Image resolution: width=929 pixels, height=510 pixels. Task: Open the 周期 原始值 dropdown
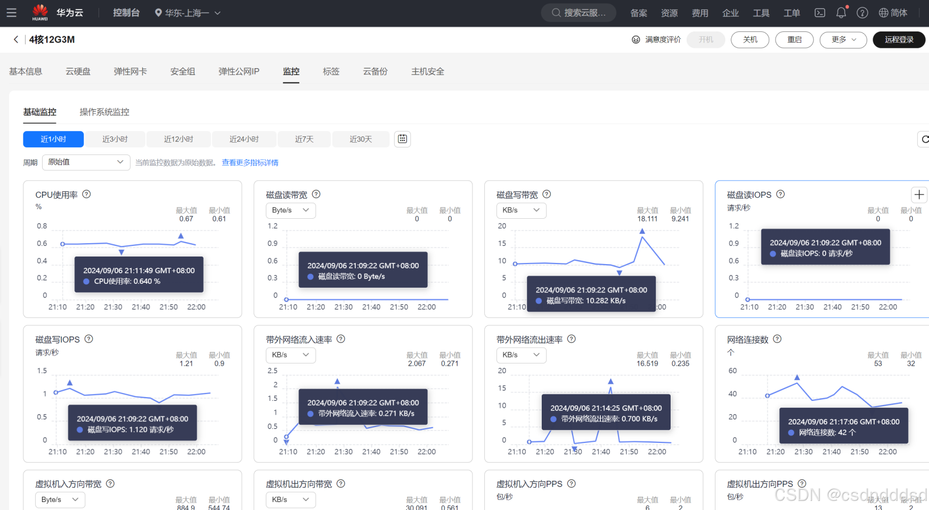86,162
